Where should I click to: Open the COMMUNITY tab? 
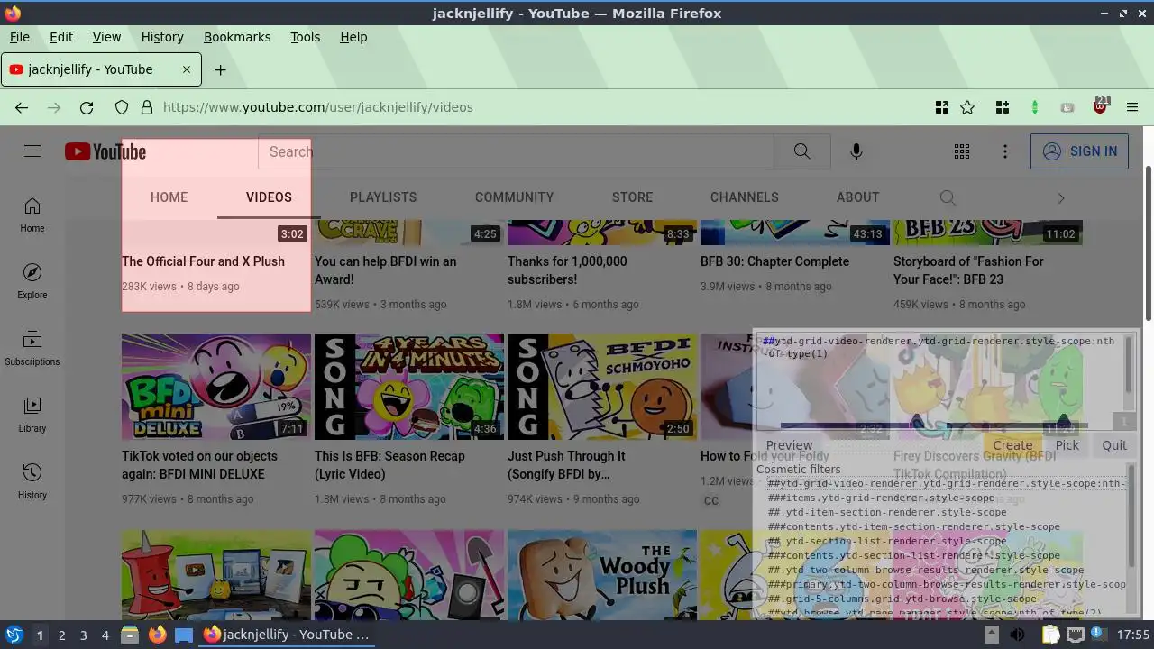point(514,197)
